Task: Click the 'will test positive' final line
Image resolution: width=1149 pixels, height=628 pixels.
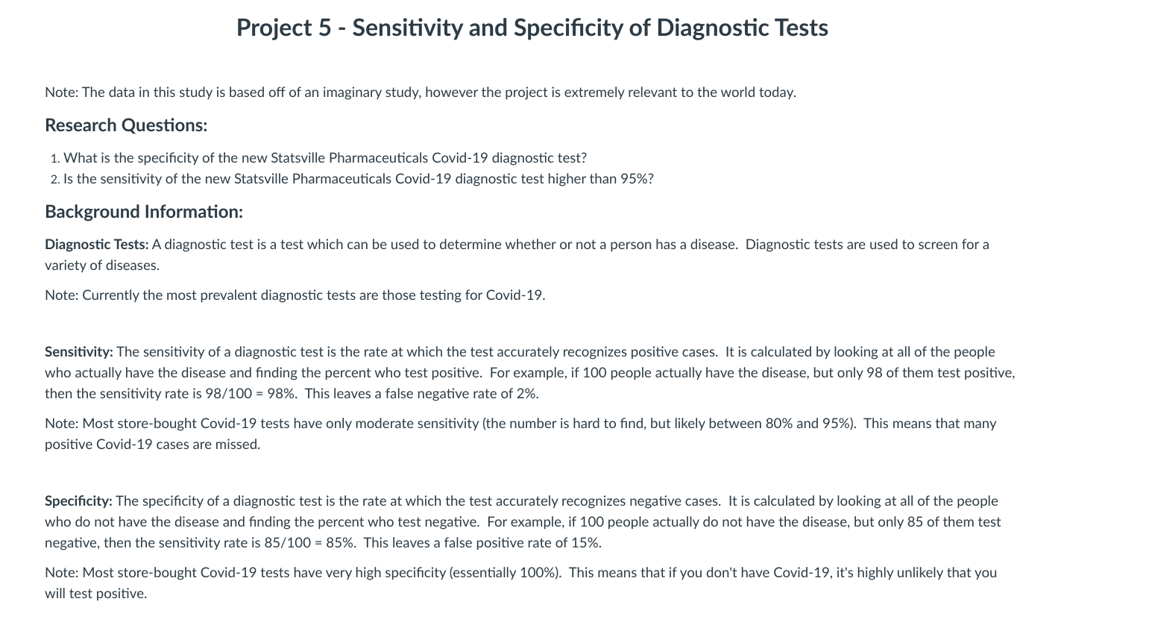Action: click(96, 594)
